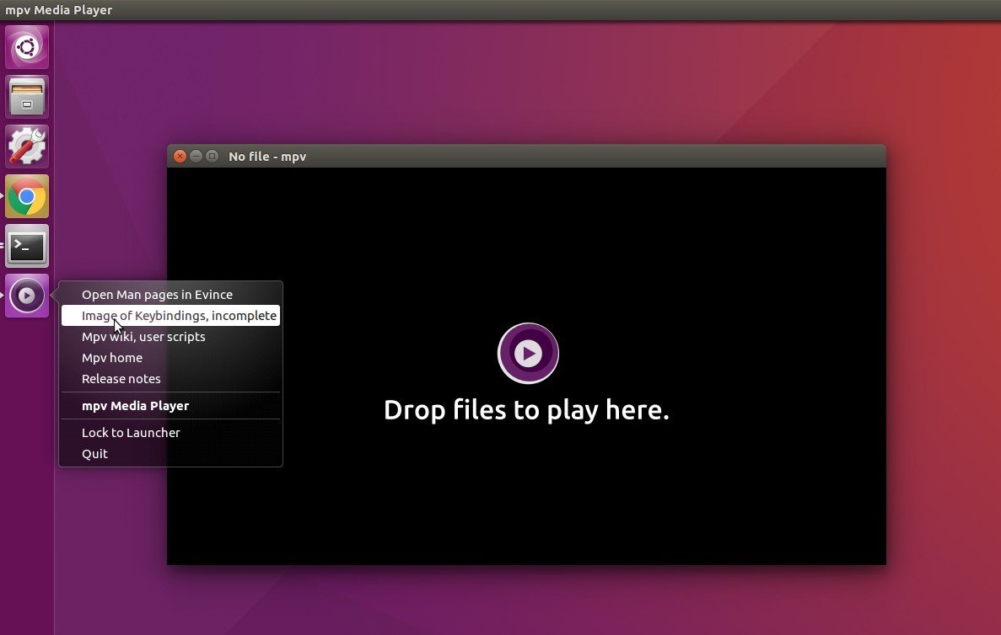Choose Lock to Launcher
Screen dimensions: 1001x635
tap(170, 432)
